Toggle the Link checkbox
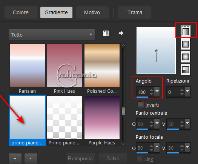This screenshot has width=198, height=164. [140, 159]
